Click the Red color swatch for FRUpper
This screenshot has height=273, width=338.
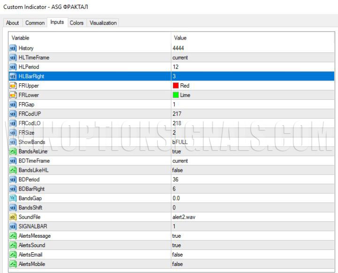[x=176, y=86]
